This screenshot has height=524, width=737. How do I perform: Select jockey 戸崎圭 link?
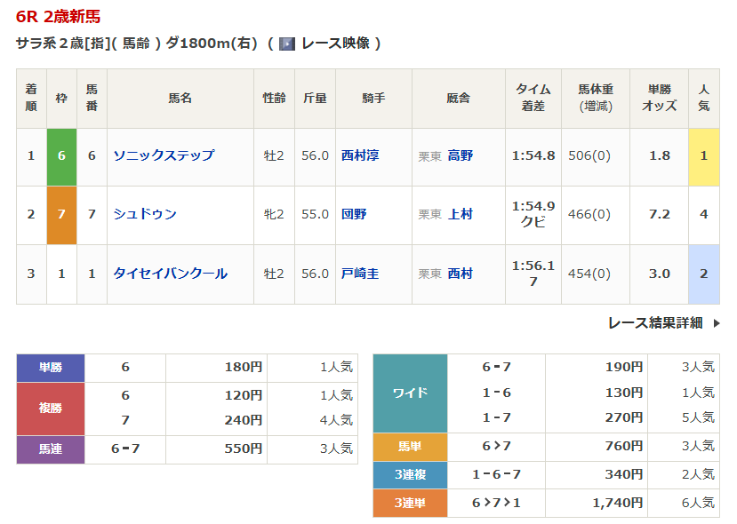[360, 274]
